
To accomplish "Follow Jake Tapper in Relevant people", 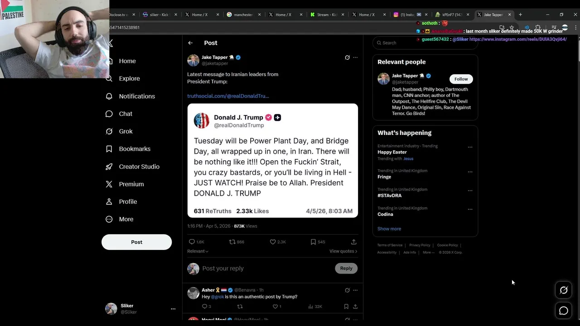I will (x=461, y=79).
